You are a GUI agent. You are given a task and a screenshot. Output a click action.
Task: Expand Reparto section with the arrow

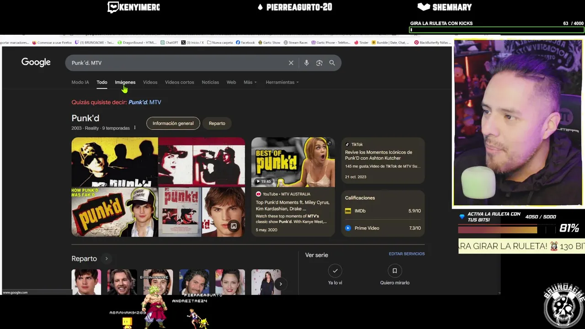[x=106, y=259]
